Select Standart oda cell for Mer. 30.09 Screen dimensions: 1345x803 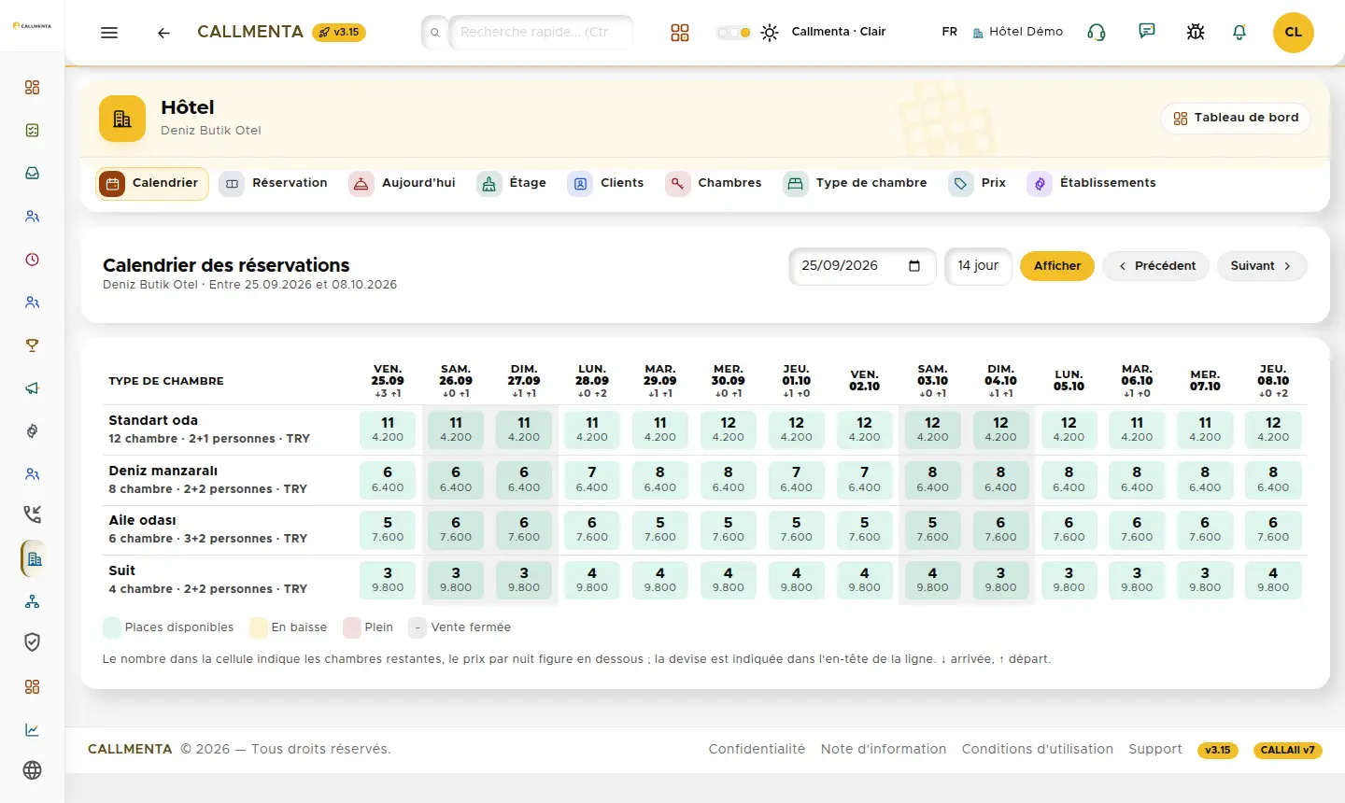click(729, 430)
